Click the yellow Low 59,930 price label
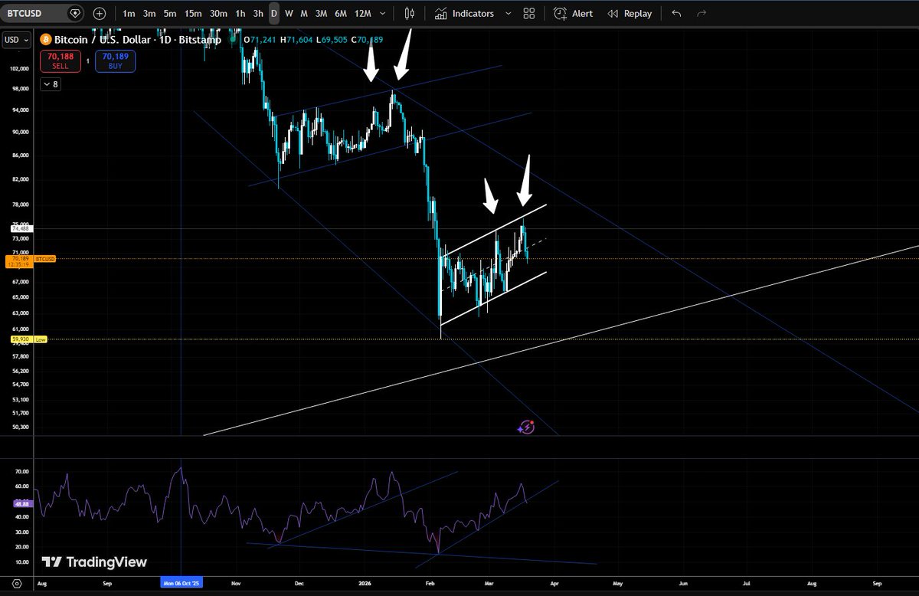 click(28, 339)
